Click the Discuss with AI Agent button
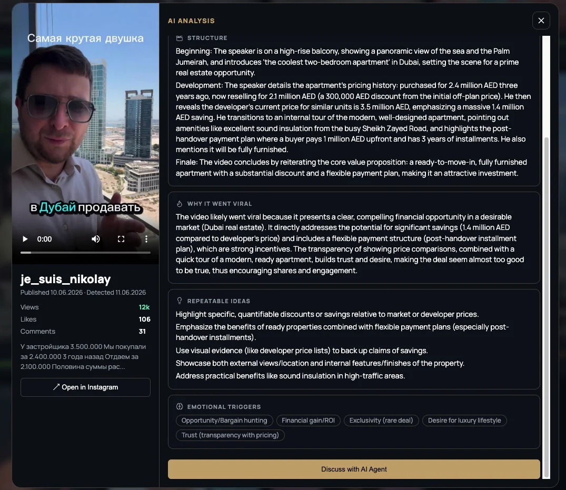This screenshot has height=490, width=566. (354, 469)
